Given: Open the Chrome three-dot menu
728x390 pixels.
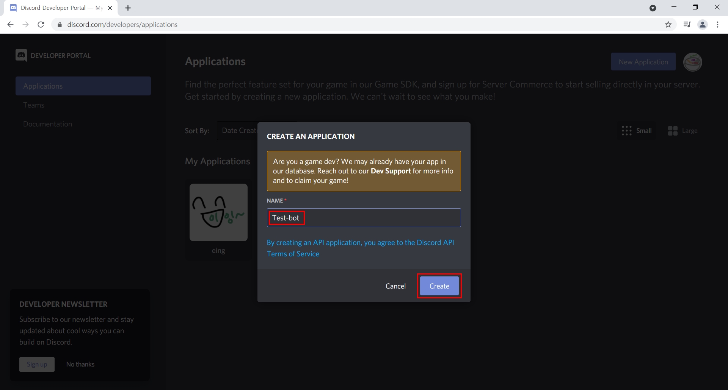Looking at the screenshot, I should click(717, 25).
